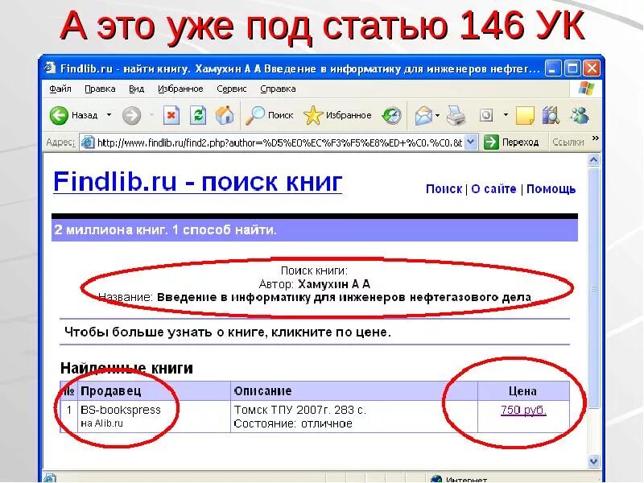The image size is (644, 483).
Task: Click the scrollbar up arrow
Action: [x=593, y=159]
